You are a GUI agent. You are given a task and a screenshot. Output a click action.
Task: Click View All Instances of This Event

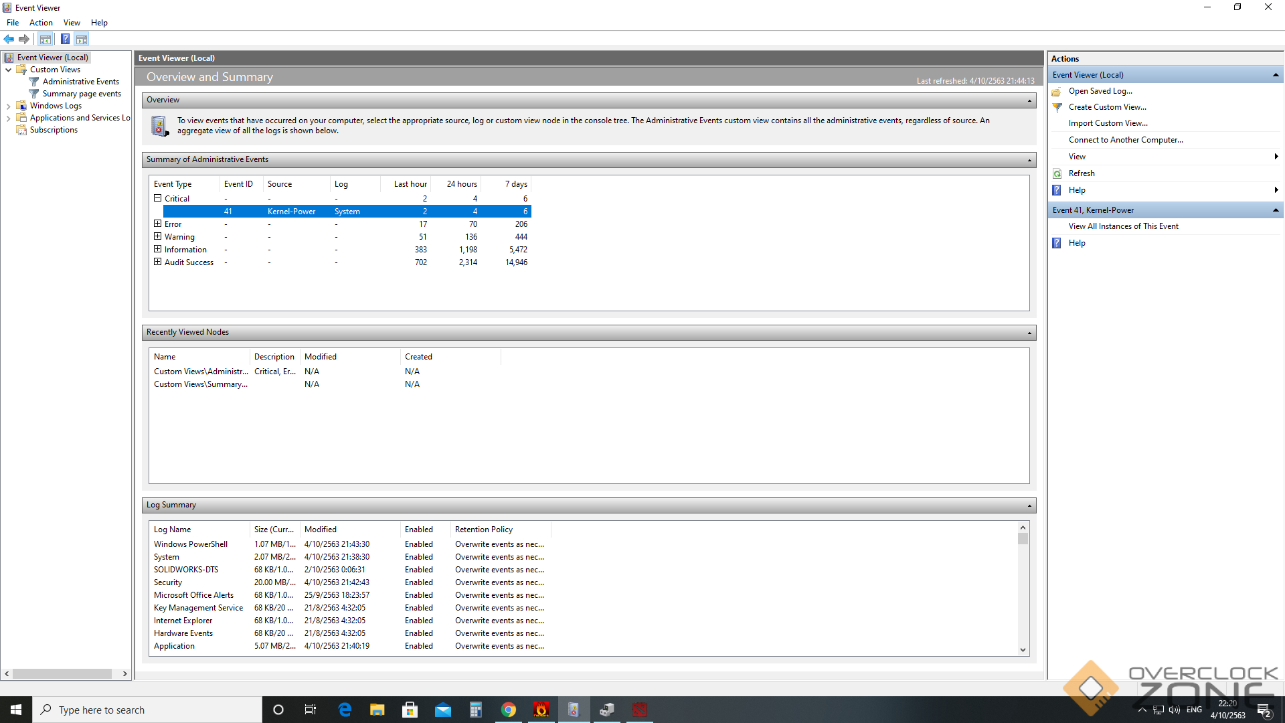1123,226
